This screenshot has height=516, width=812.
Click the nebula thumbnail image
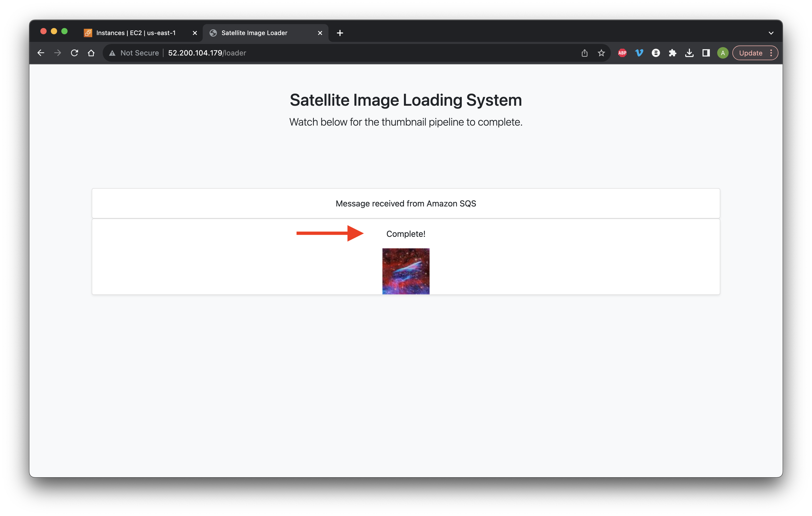pos(406,271)
